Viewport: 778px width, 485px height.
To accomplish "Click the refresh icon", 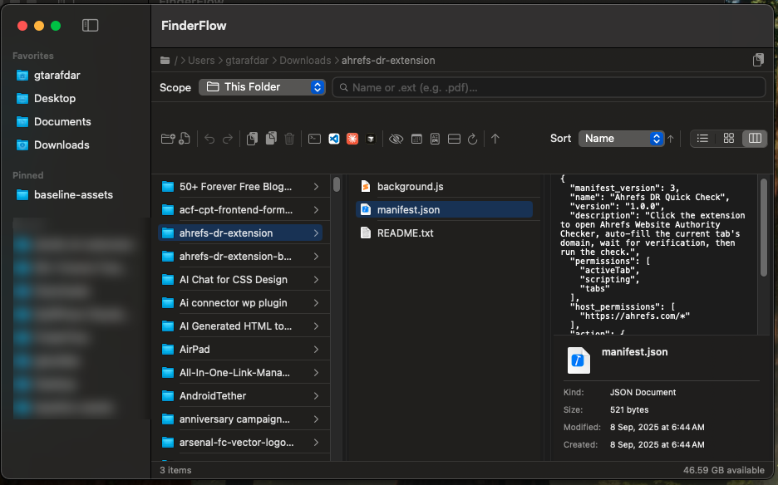I will tap(472, 139).
